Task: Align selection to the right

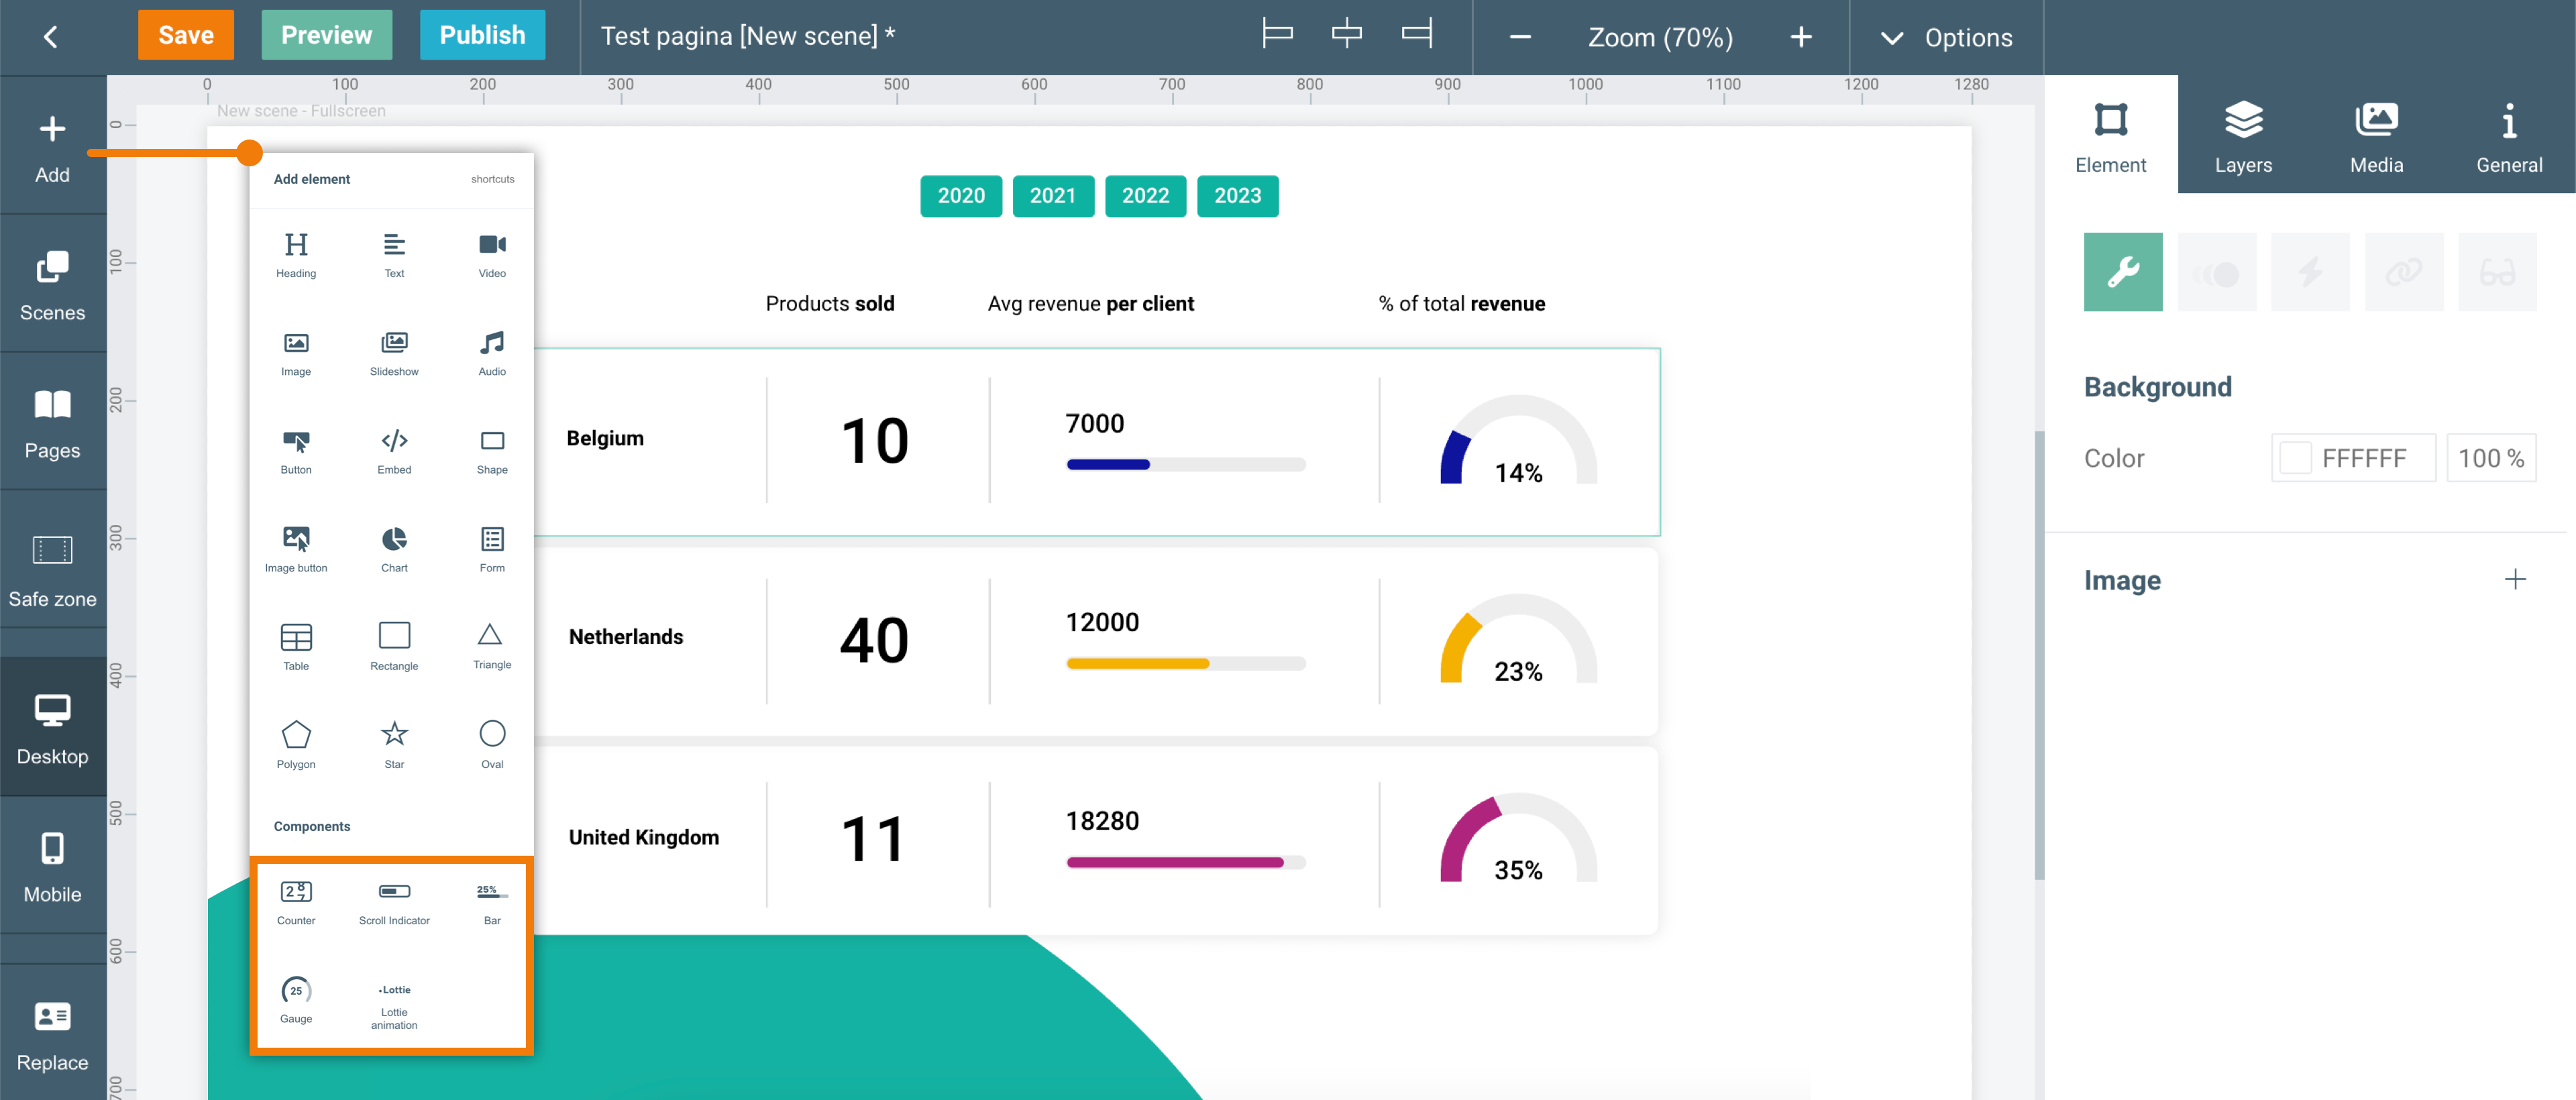Action: (1417, 34)
